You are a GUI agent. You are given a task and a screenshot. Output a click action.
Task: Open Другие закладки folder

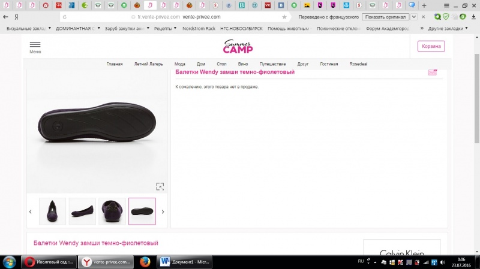pos(448,28)
